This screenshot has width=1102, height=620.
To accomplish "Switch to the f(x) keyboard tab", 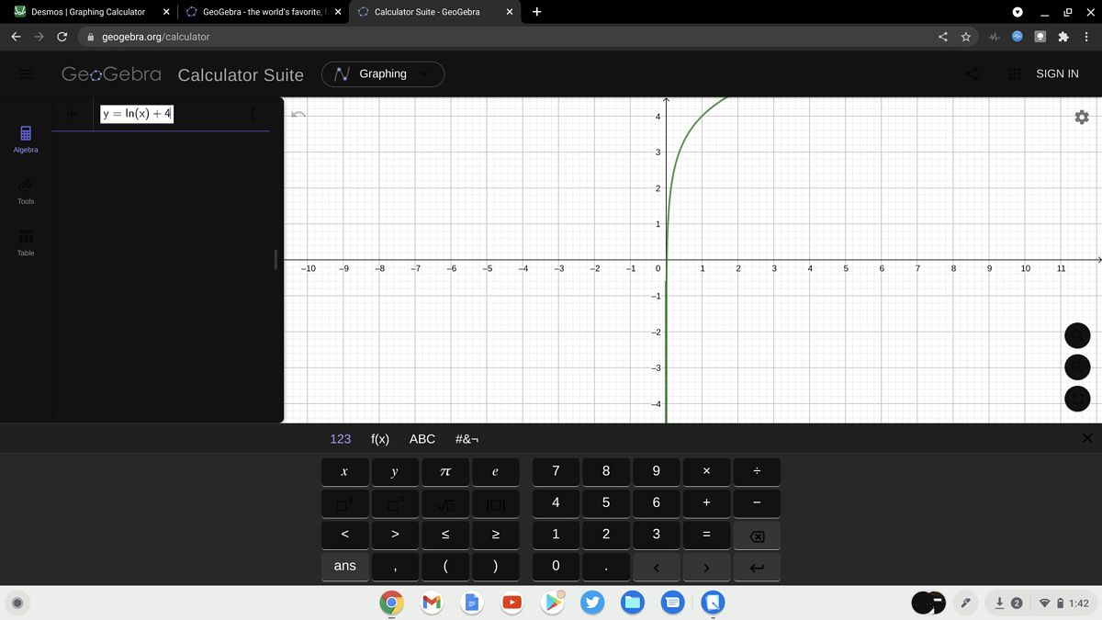I will click(379, 439).
